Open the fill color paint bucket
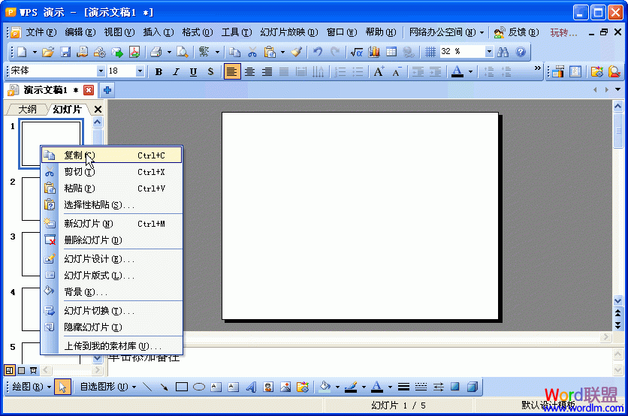The height and width of the screenshot is (416, 628). click(325, 387)
